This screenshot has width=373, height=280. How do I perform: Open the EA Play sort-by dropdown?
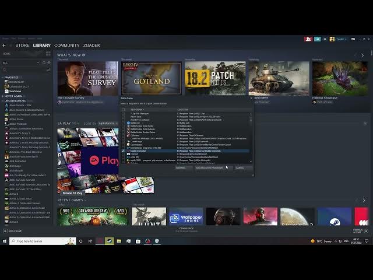(108, 124)
